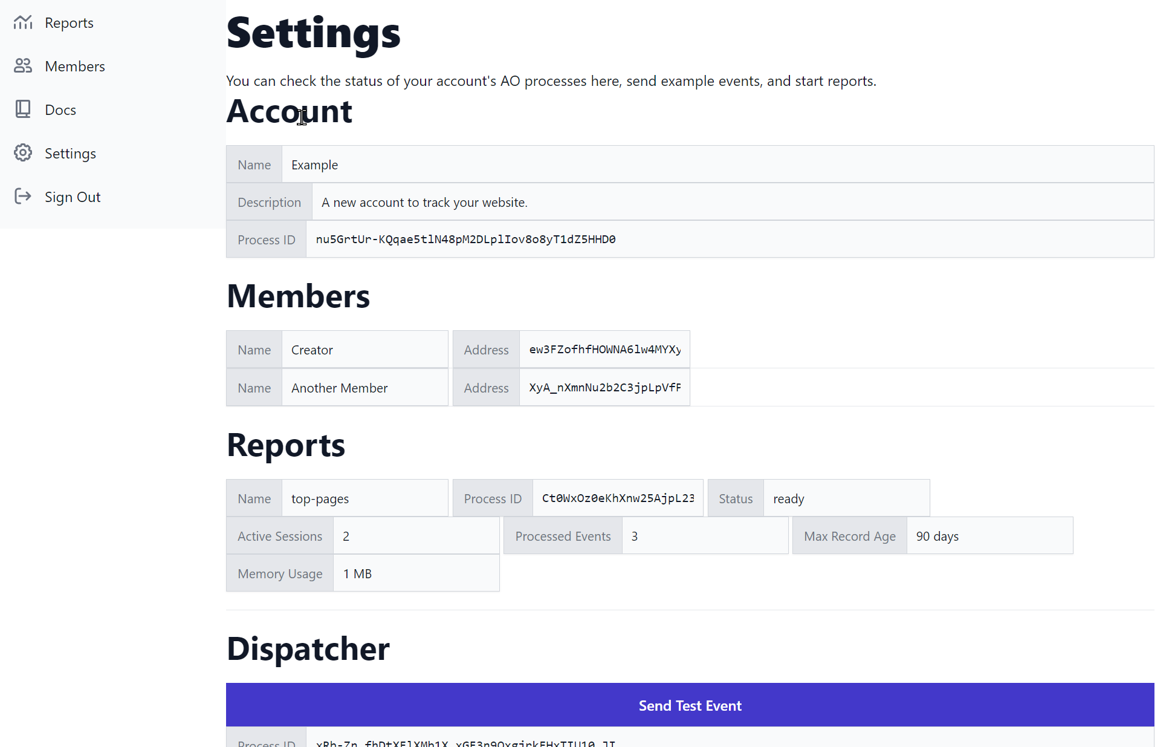Click the Settings gear icon
This screenshot has height=747, width=1172.
23,153
